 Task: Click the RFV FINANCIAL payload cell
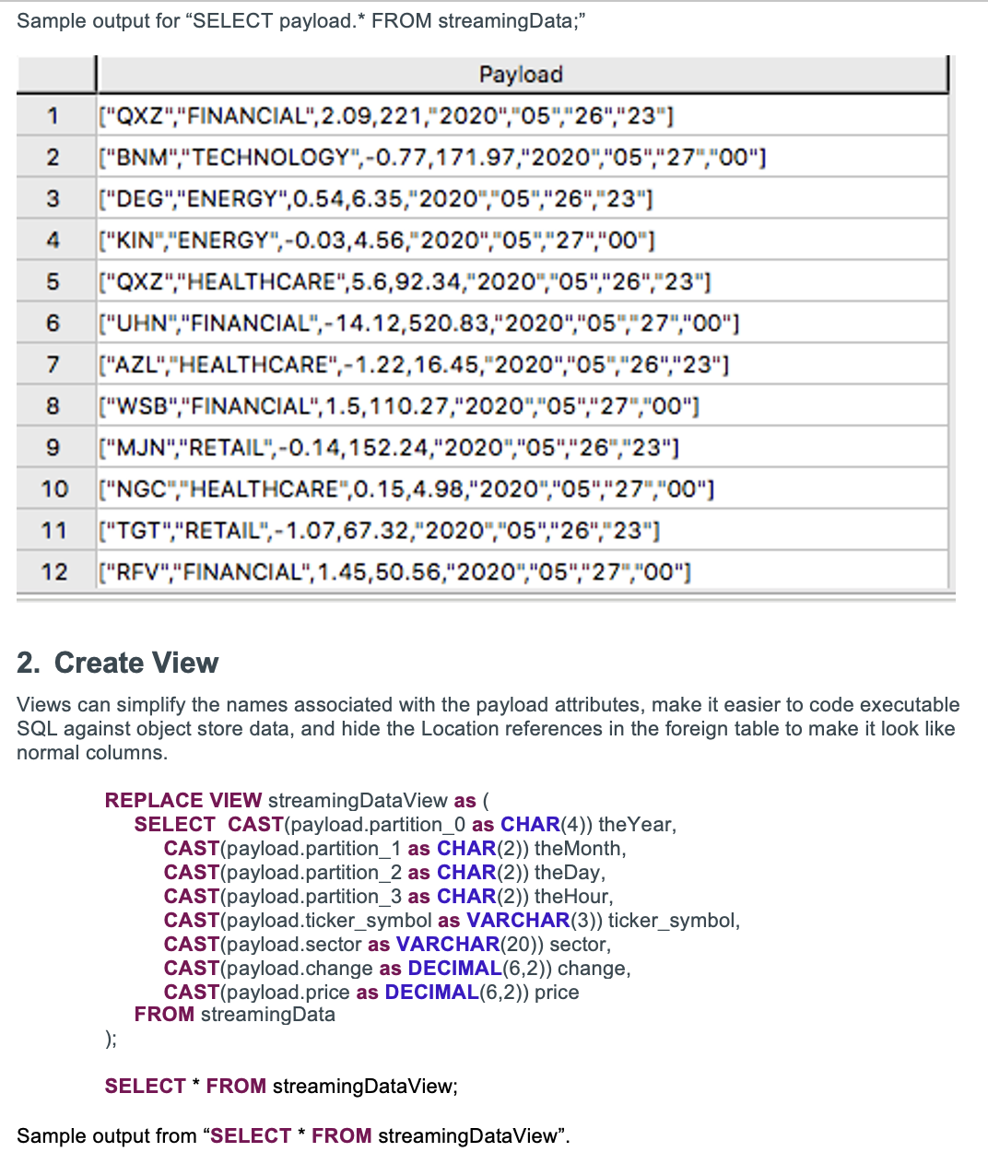tap(394, 572)
